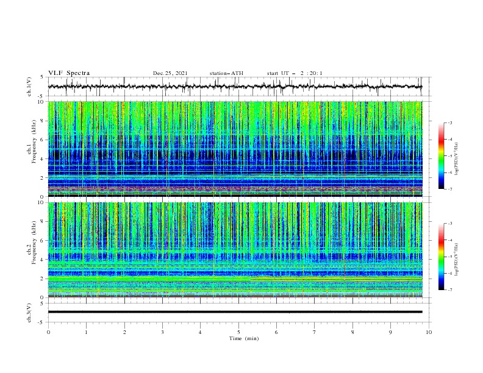Click the 'VLF Spectra' title text
The width and height of the screenshot is (483, 373).
[69, 73]
